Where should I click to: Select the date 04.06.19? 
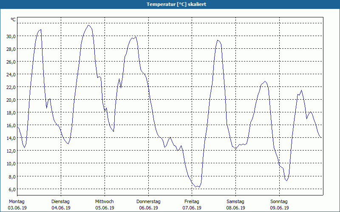click(x=61, y=208)
